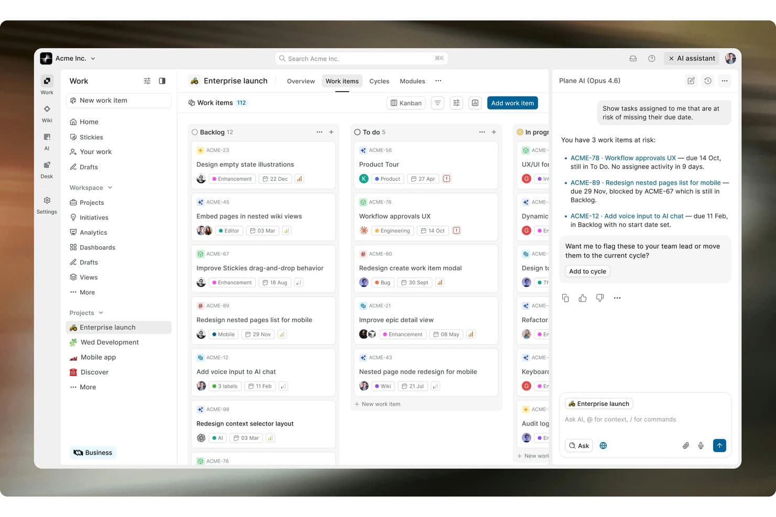Open the Ask mode selector in AI input
The height and width of the screenshot is (517, 776).
click(x=579, y=446)
